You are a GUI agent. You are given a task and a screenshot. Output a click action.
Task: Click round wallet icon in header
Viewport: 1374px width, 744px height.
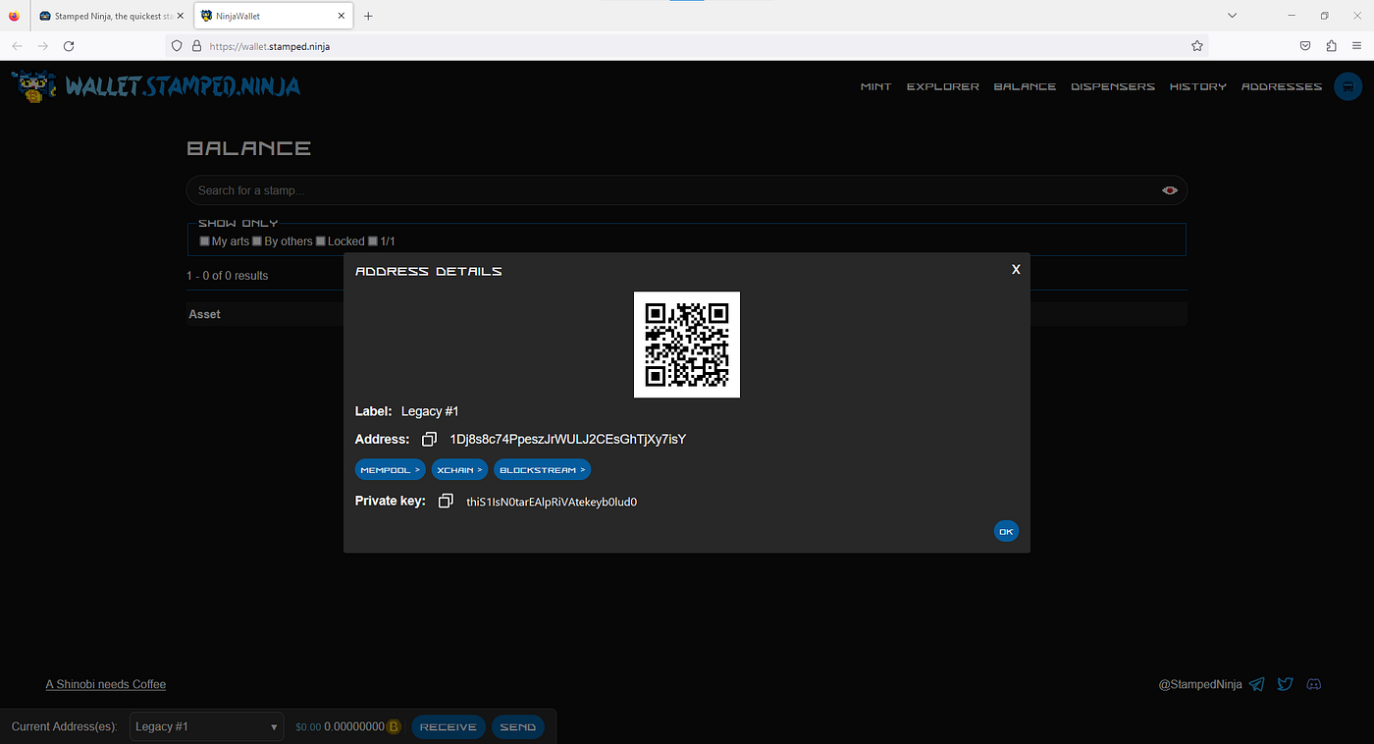coord(1348,86)
